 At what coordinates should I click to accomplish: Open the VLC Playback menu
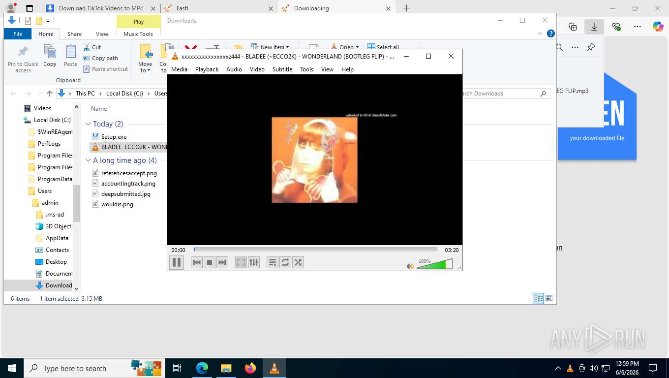(207, 69)
